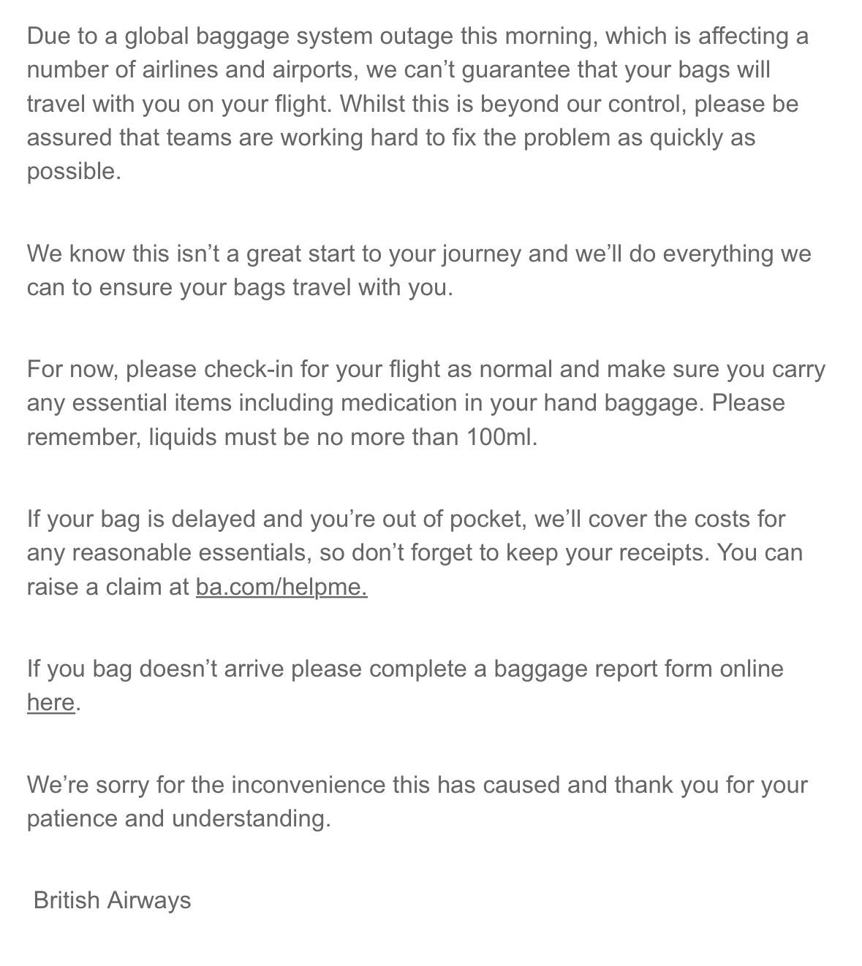Screen dimensions: 862x966
Task: Click the words 'patience and understanding.'
Action: 179,818
